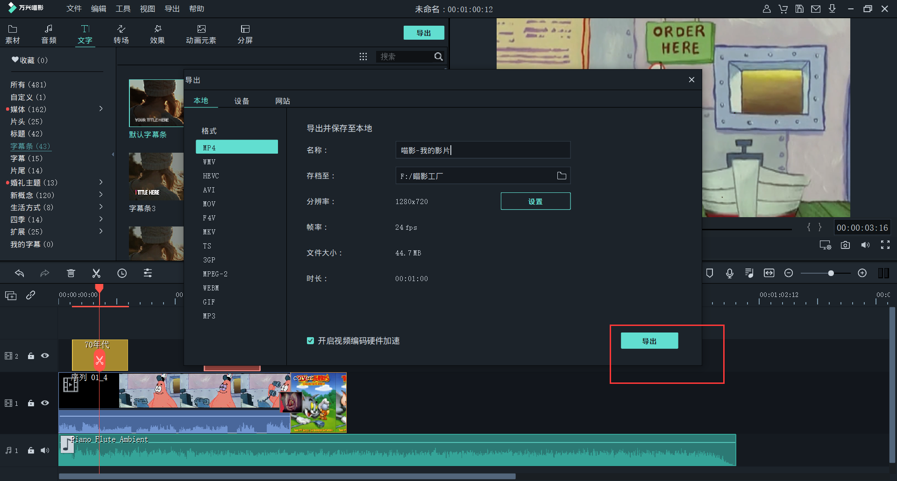
Task: Mute the audio track 1 speaker icon
Action: pos(45,450)
